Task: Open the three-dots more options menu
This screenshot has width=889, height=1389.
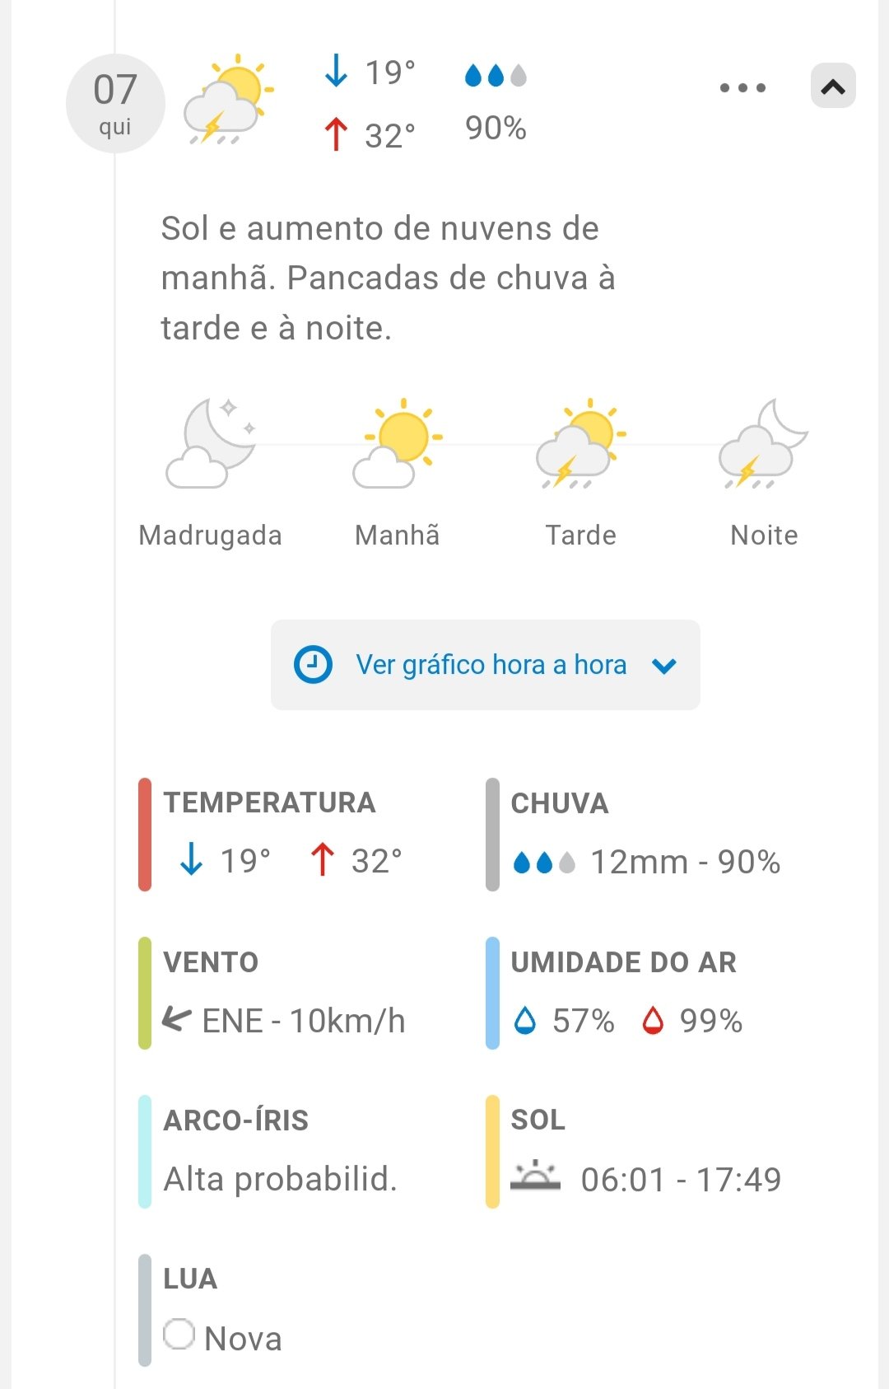Action: [x=742, y=87]
